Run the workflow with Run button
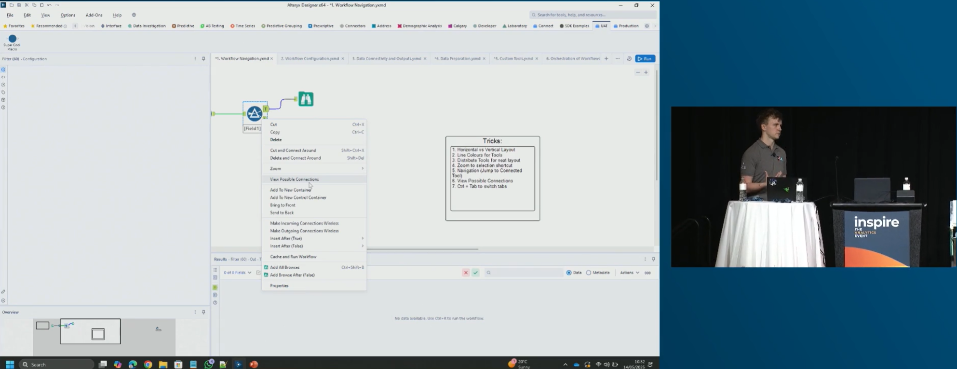The image size is (957, 369). coord(645,59)
